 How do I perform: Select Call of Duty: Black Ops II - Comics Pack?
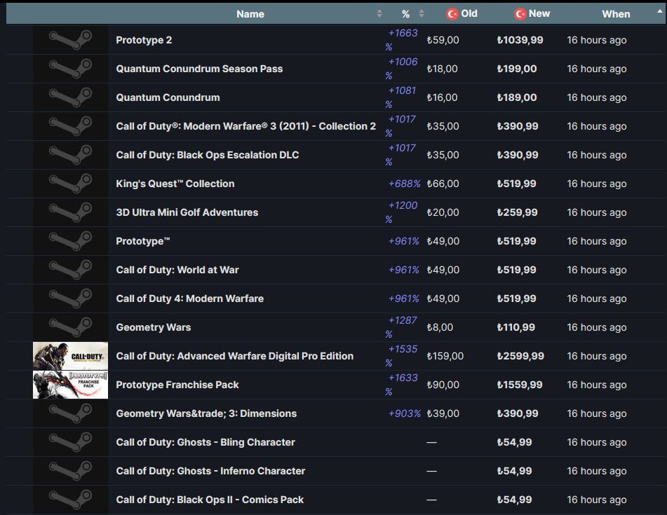[x=210, y=500]
